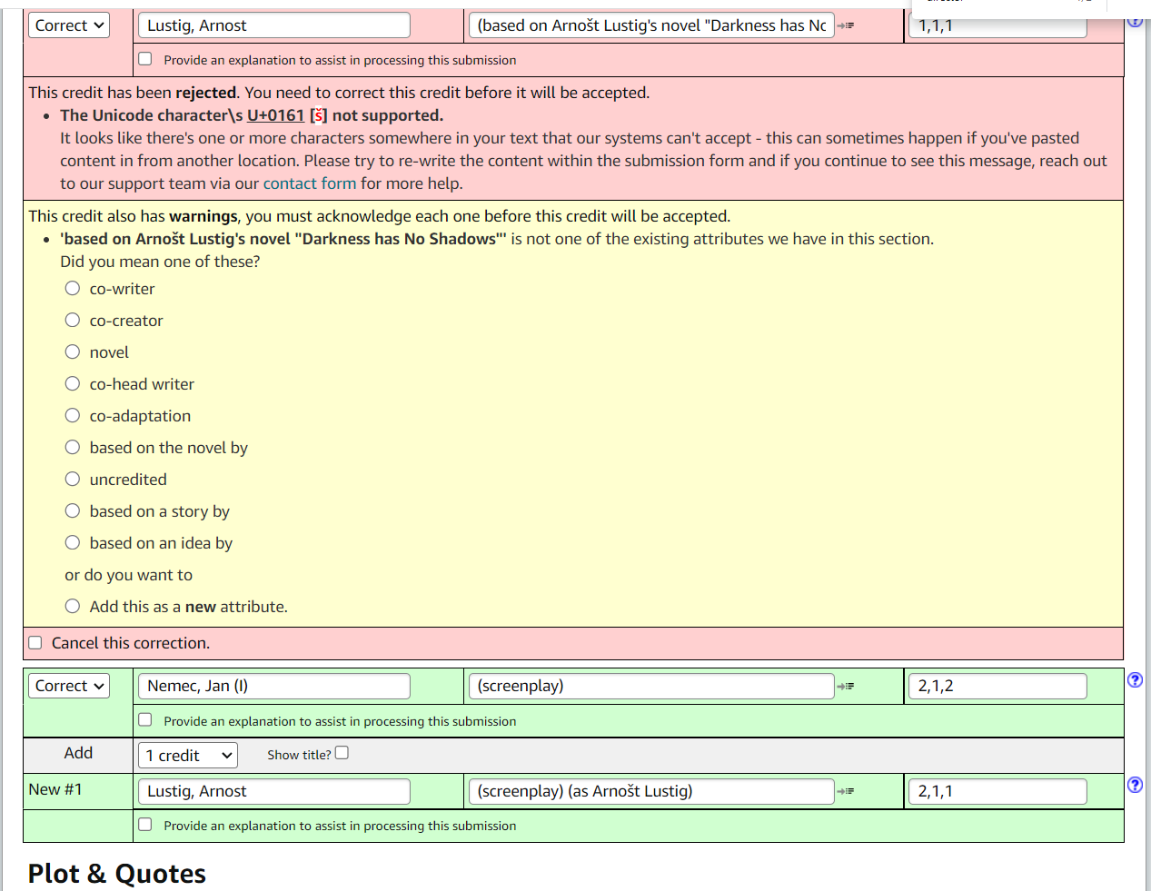Screen dimensions: 1151x891
Task: Choose the 'co-head writer' radio option
Action: coord(73,383)
